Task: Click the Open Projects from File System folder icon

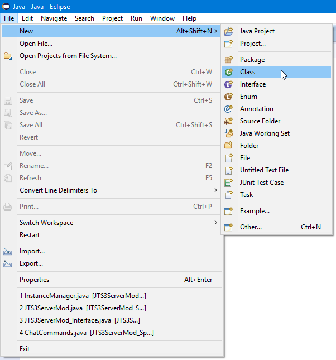Action: coord(8,56)
